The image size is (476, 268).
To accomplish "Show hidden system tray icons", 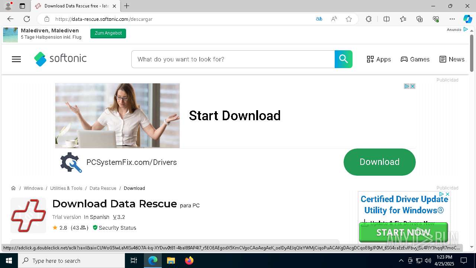I will [401, 261].
